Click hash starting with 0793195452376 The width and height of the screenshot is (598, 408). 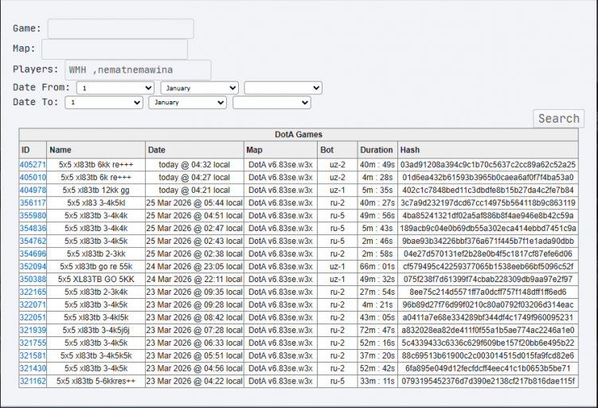pyautogui.click(x=488, y=381)
